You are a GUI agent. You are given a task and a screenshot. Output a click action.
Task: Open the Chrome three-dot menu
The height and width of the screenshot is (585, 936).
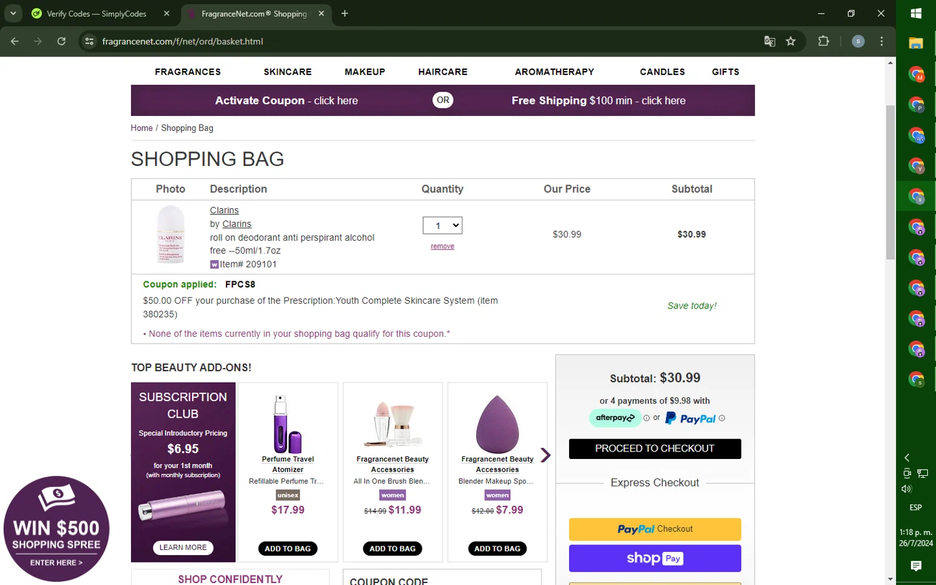tap(881, 41)
